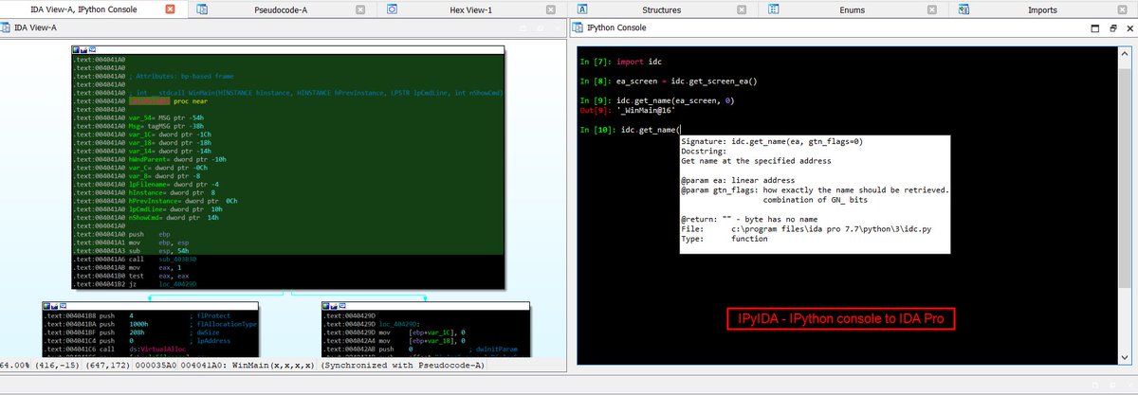Click the Structures tab icon
Image resolution: width=1138 pixels, height=395 pixels.
pos(582,9)
